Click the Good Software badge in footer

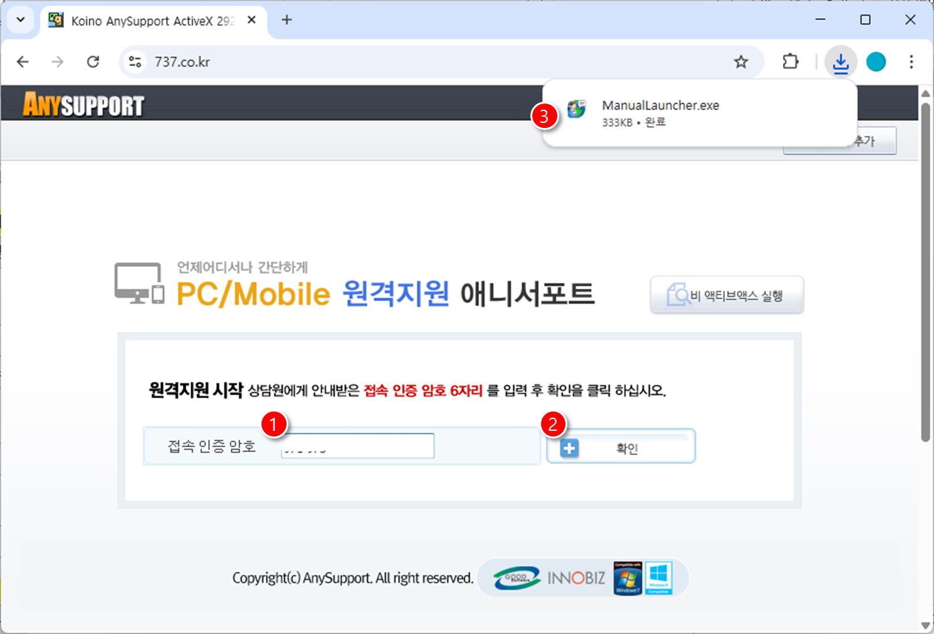[517, 578]
